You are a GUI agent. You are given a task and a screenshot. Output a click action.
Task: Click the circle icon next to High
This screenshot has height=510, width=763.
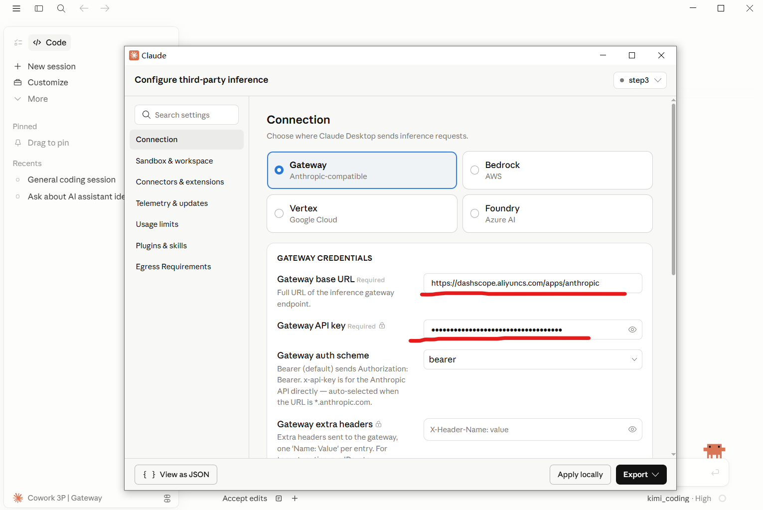(x=723, y=498)
